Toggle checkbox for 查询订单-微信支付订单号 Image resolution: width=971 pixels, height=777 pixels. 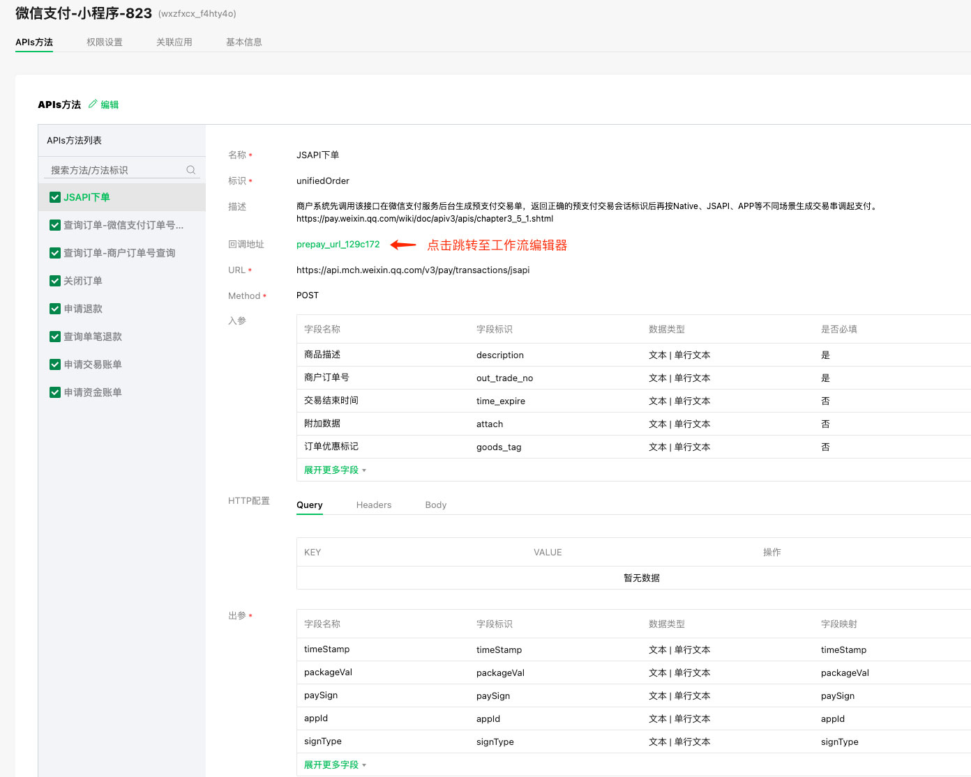tap(55, 225)
